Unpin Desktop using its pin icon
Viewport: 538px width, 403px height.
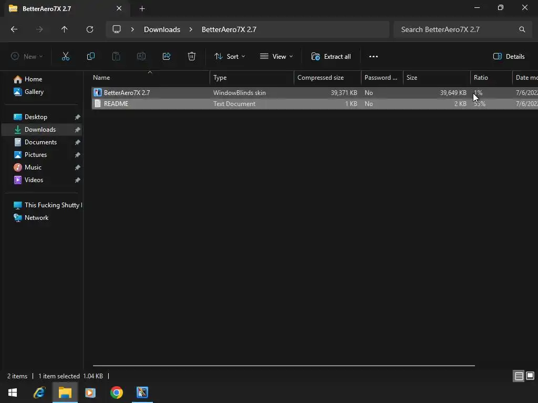pos(78,117)
